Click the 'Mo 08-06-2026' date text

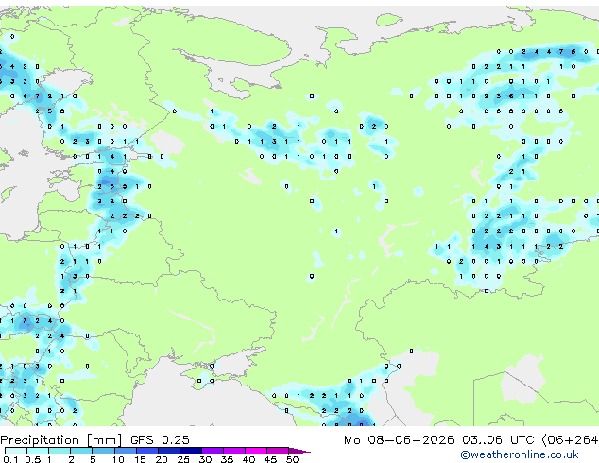tap(399, 440)
